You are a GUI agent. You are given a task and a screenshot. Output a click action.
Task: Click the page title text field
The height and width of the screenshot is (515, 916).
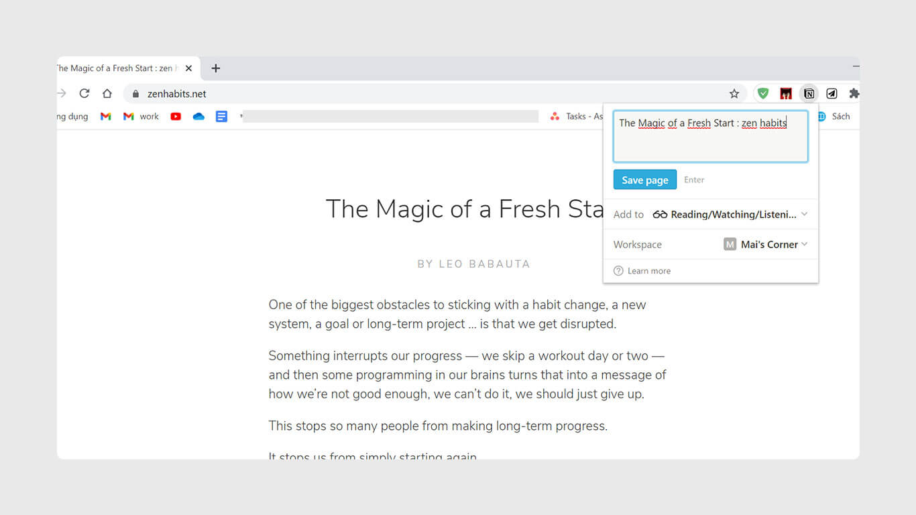(710, 137)
